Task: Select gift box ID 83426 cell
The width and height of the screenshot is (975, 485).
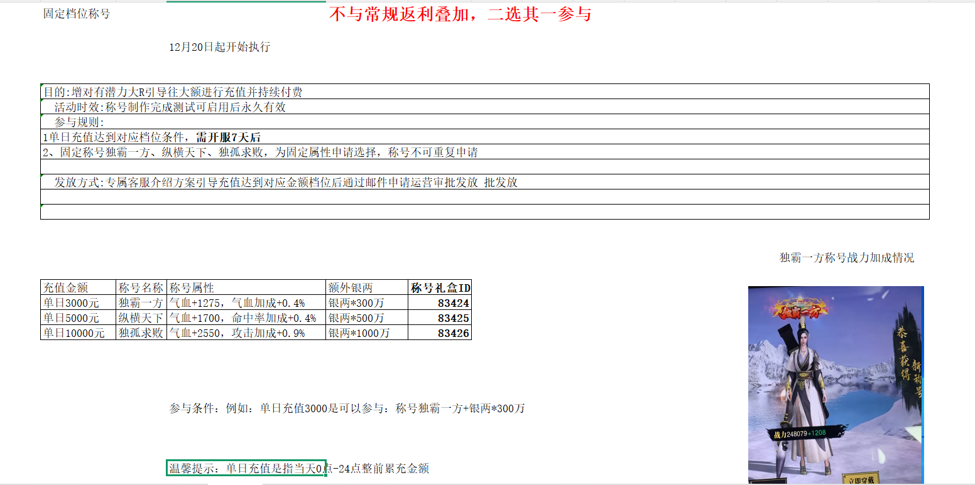Action: tap(440, 333)
